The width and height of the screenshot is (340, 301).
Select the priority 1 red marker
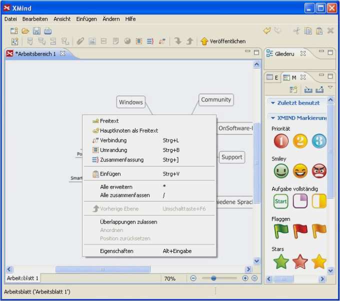[x=281, y=141]
